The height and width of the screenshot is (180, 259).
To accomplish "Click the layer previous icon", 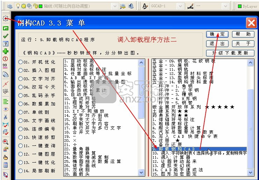I will click(x=131, y=6).
